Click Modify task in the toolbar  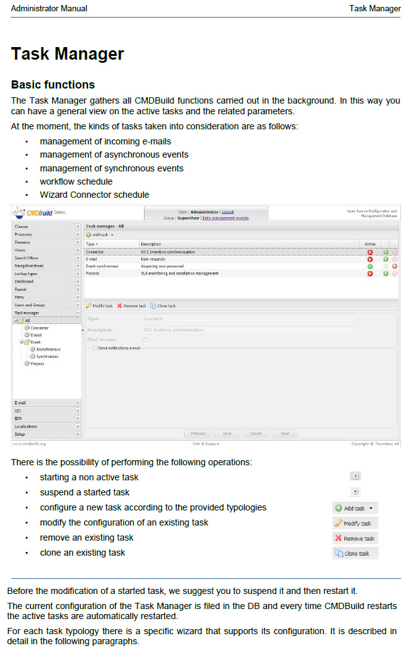(x=99, y=306)
